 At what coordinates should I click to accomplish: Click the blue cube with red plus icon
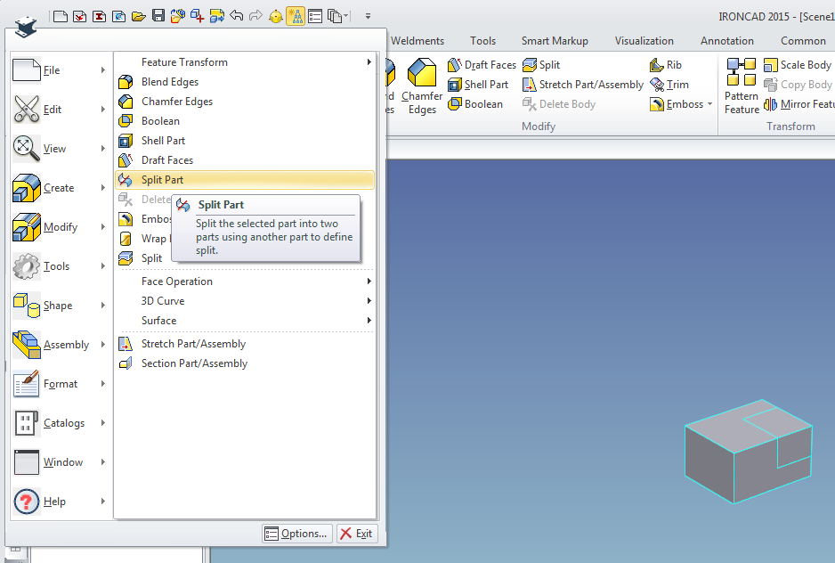197,16
